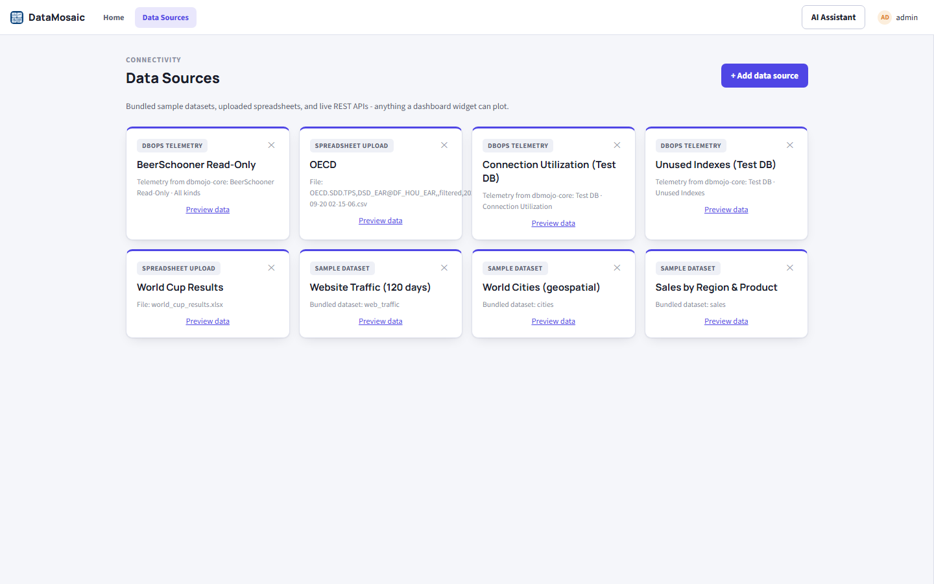Click DBOPS TELEMETRY tag on BeerSchooner card
This screenshot has height=584, width=934.
[173, 146]
